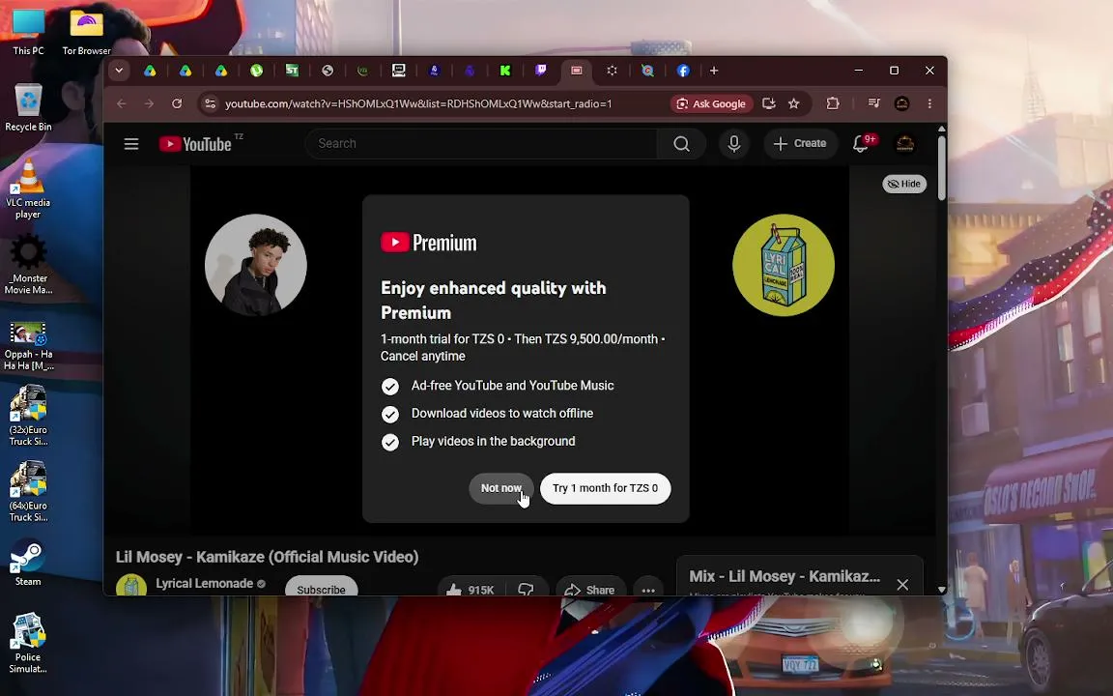
Task: Switch to the Twitch tab
Action: [x=541, y=71]
